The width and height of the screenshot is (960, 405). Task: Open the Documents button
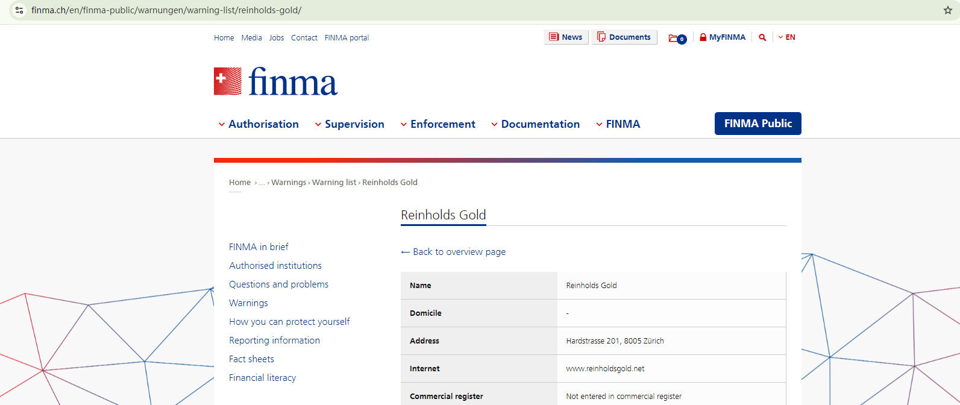pyautogui.click(x=624, y=37)
